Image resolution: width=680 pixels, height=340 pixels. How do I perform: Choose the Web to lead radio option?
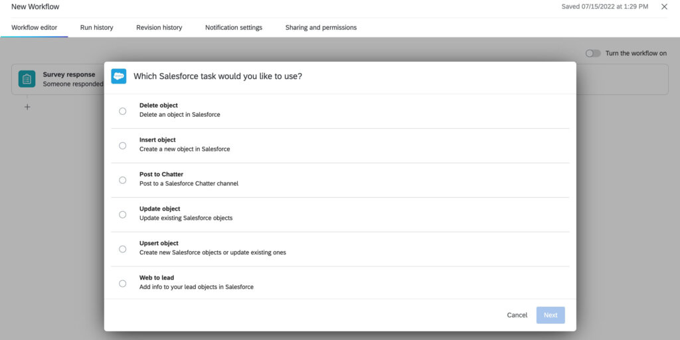tap(123, 284)
